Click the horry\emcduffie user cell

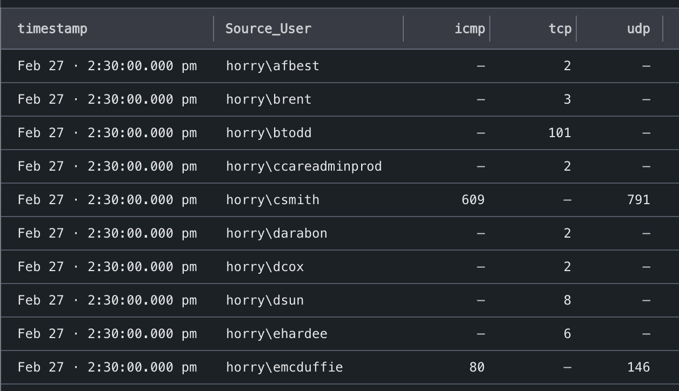pyautogui.click(x=284, y=367)
